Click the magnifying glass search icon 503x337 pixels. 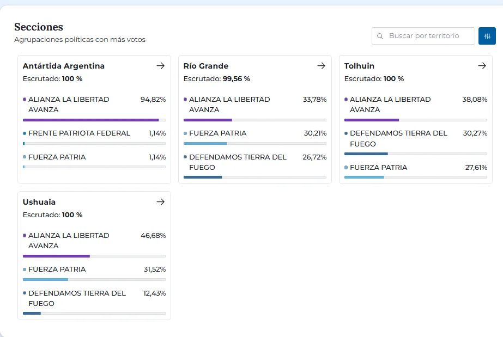[x=380, y=36]
